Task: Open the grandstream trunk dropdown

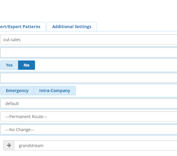Action: pyautogui.click(x=94, y=145)
